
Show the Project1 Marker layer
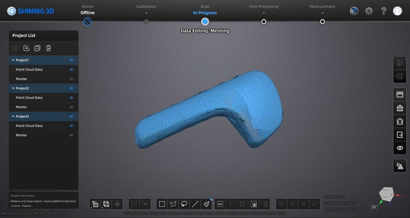pyautogui.click(x=71, y=79)
